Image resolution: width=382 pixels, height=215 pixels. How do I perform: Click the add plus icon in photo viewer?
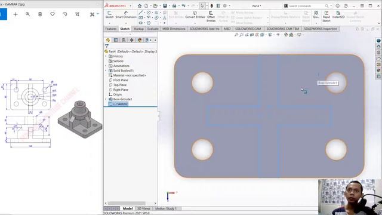pos(16,14)
